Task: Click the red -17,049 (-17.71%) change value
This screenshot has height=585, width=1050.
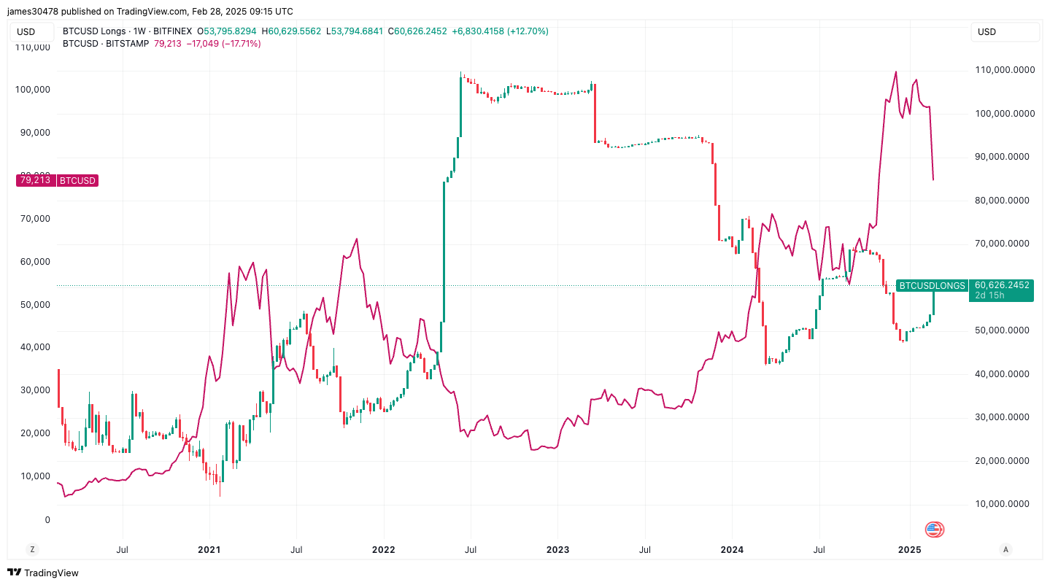Action: click(224, 44)
